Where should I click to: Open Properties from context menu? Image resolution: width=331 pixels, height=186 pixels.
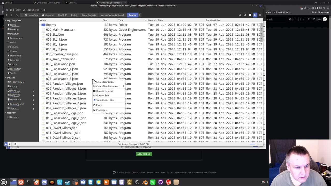(x=109, y=110)
